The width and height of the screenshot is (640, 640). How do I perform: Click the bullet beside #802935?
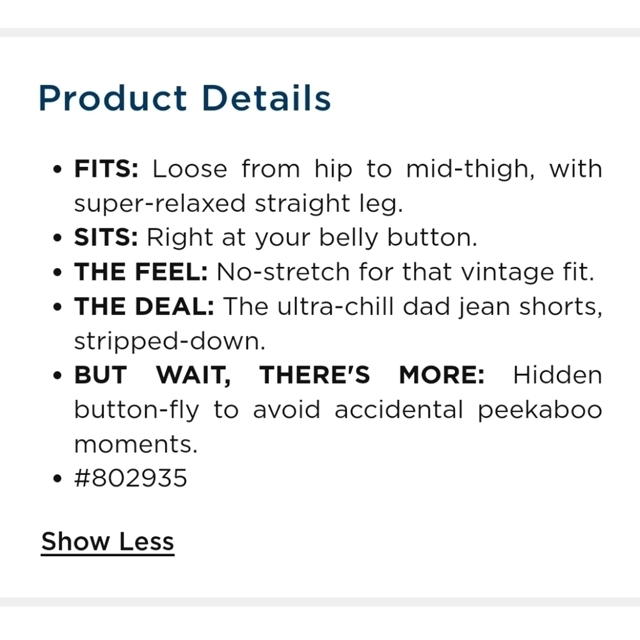57,478
